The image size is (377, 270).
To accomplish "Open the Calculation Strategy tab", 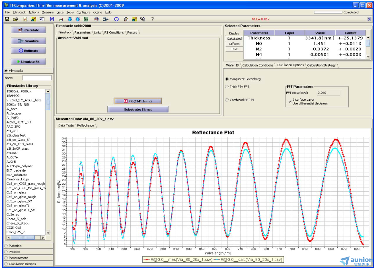I will pyautogui.click(x=321, y=65).
